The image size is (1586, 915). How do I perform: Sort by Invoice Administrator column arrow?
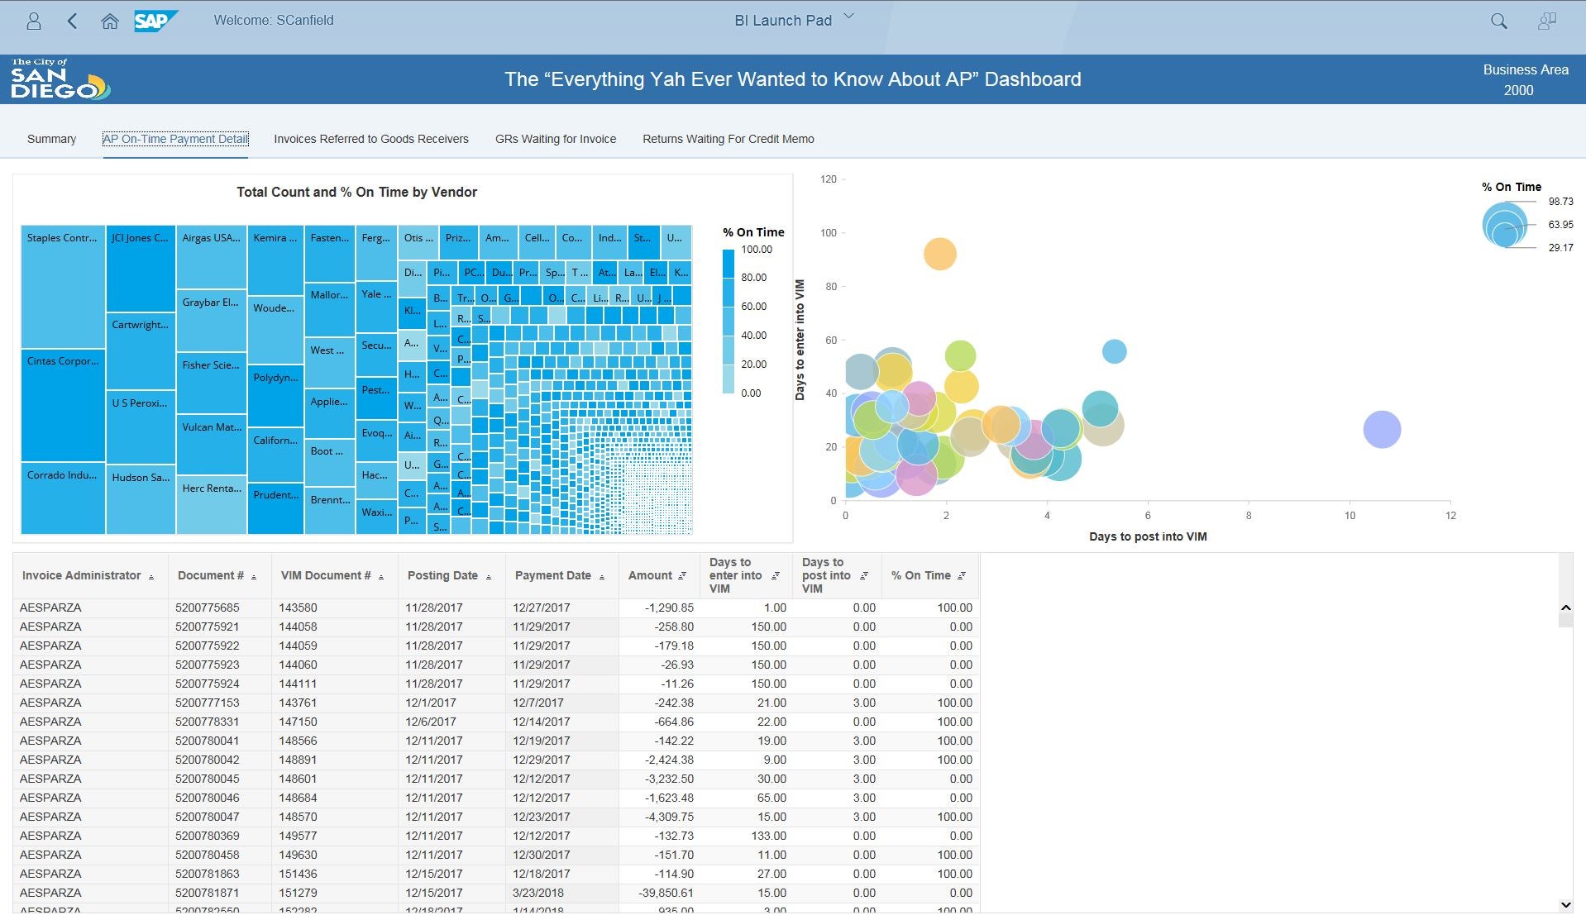coord(151,577)
